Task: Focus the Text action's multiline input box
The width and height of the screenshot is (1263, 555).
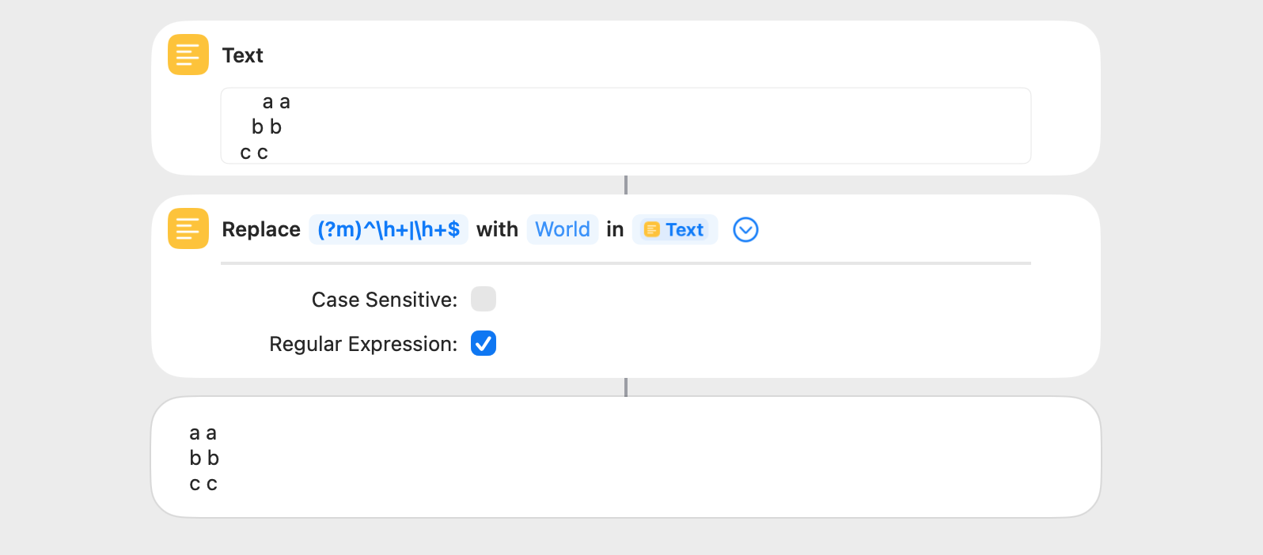Action: (625, 126)
